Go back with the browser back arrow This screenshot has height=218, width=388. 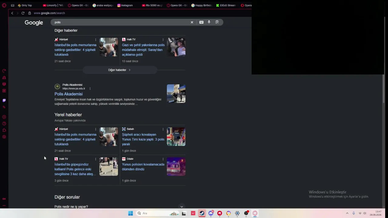[12, 13]
